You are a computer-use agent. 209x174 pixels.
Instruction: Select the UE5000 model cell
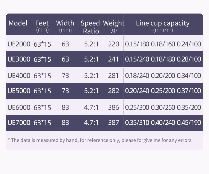pos(19,91)
